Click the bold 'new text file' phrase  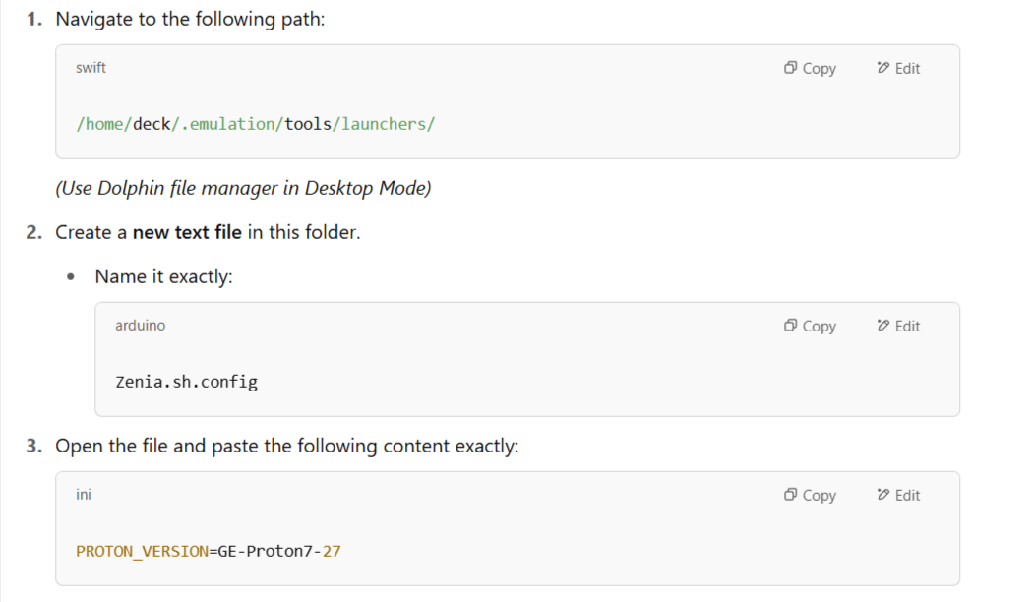click(x=187, y=232)
